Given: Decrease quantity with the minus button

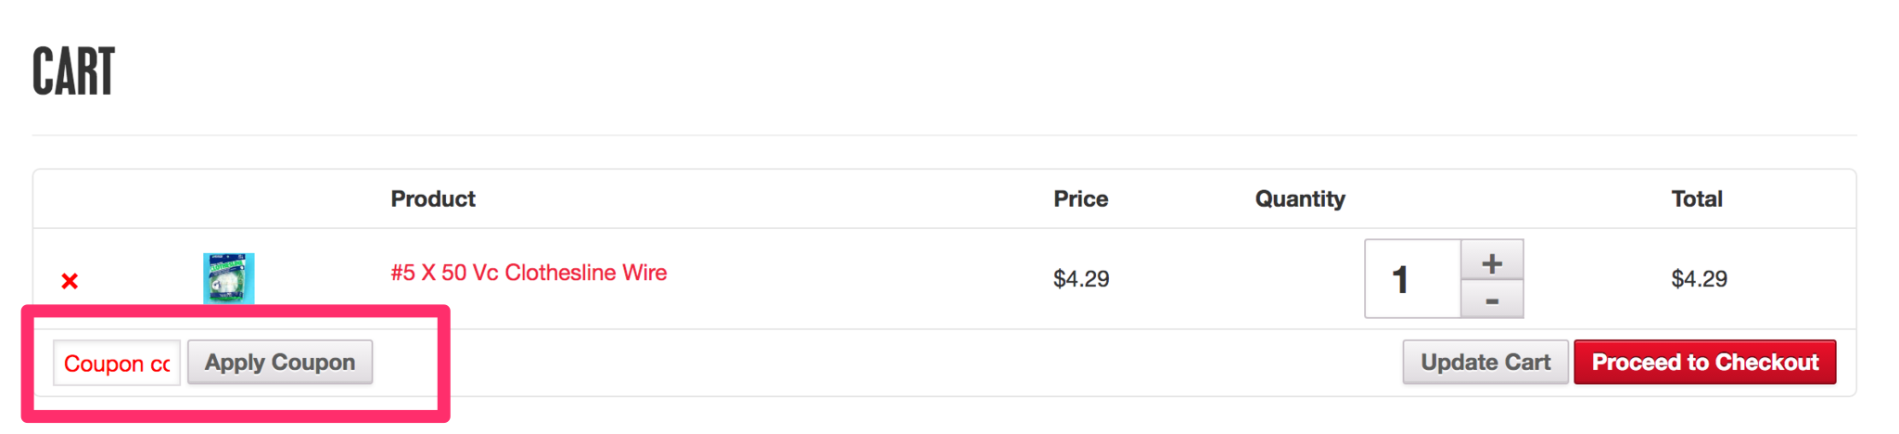Looking at the screenshot, I should 1492,300.
